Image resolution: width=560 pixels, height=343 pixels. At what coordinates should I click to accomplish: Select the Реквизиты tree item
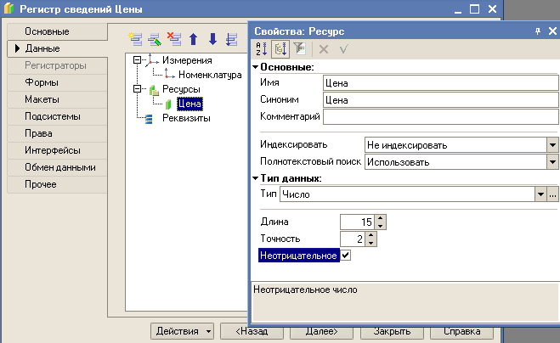(186, 118)
